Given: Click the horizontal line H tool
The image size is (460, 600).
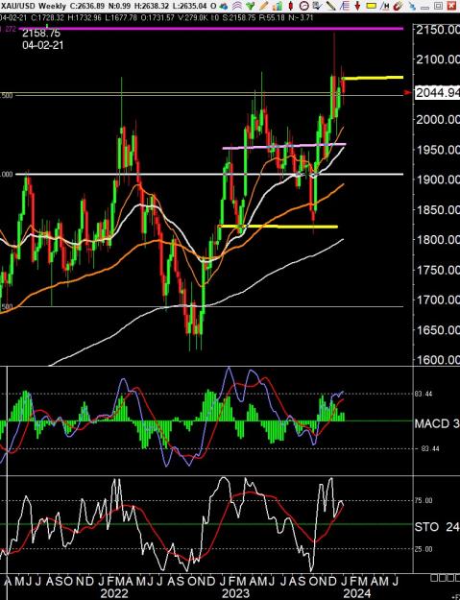Looking at the screenshot, I should point(384,6).
